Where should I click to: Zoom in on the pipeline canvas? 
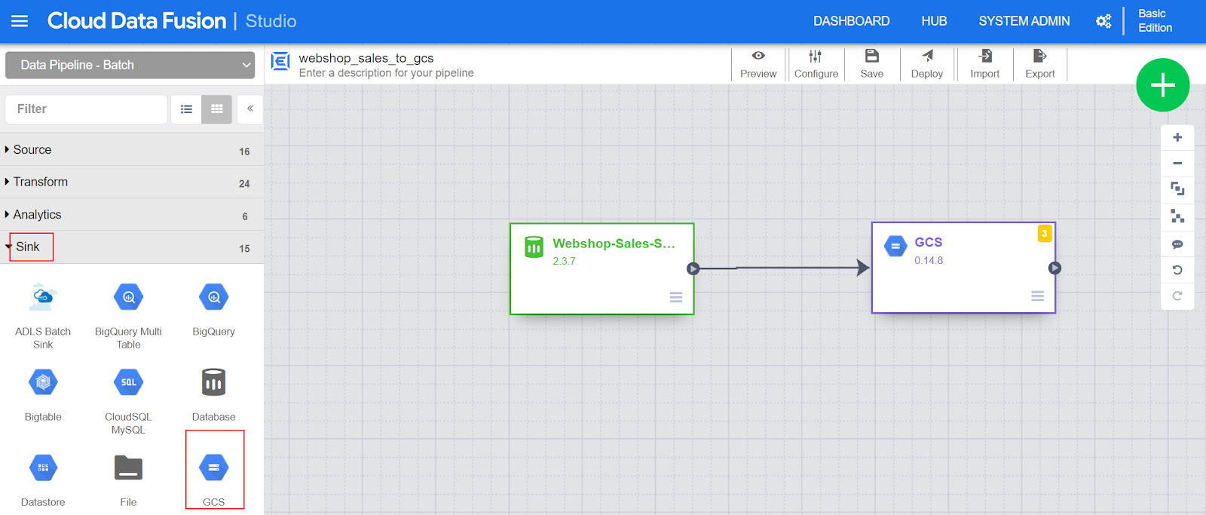point(1177,137)
